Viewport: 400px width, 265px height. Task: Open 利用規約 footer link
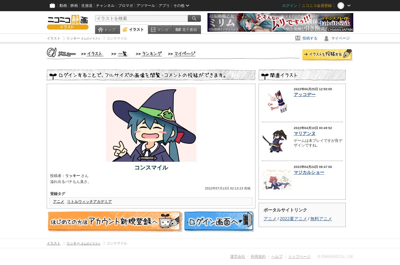pyautogui.click(x=258, y=257)
